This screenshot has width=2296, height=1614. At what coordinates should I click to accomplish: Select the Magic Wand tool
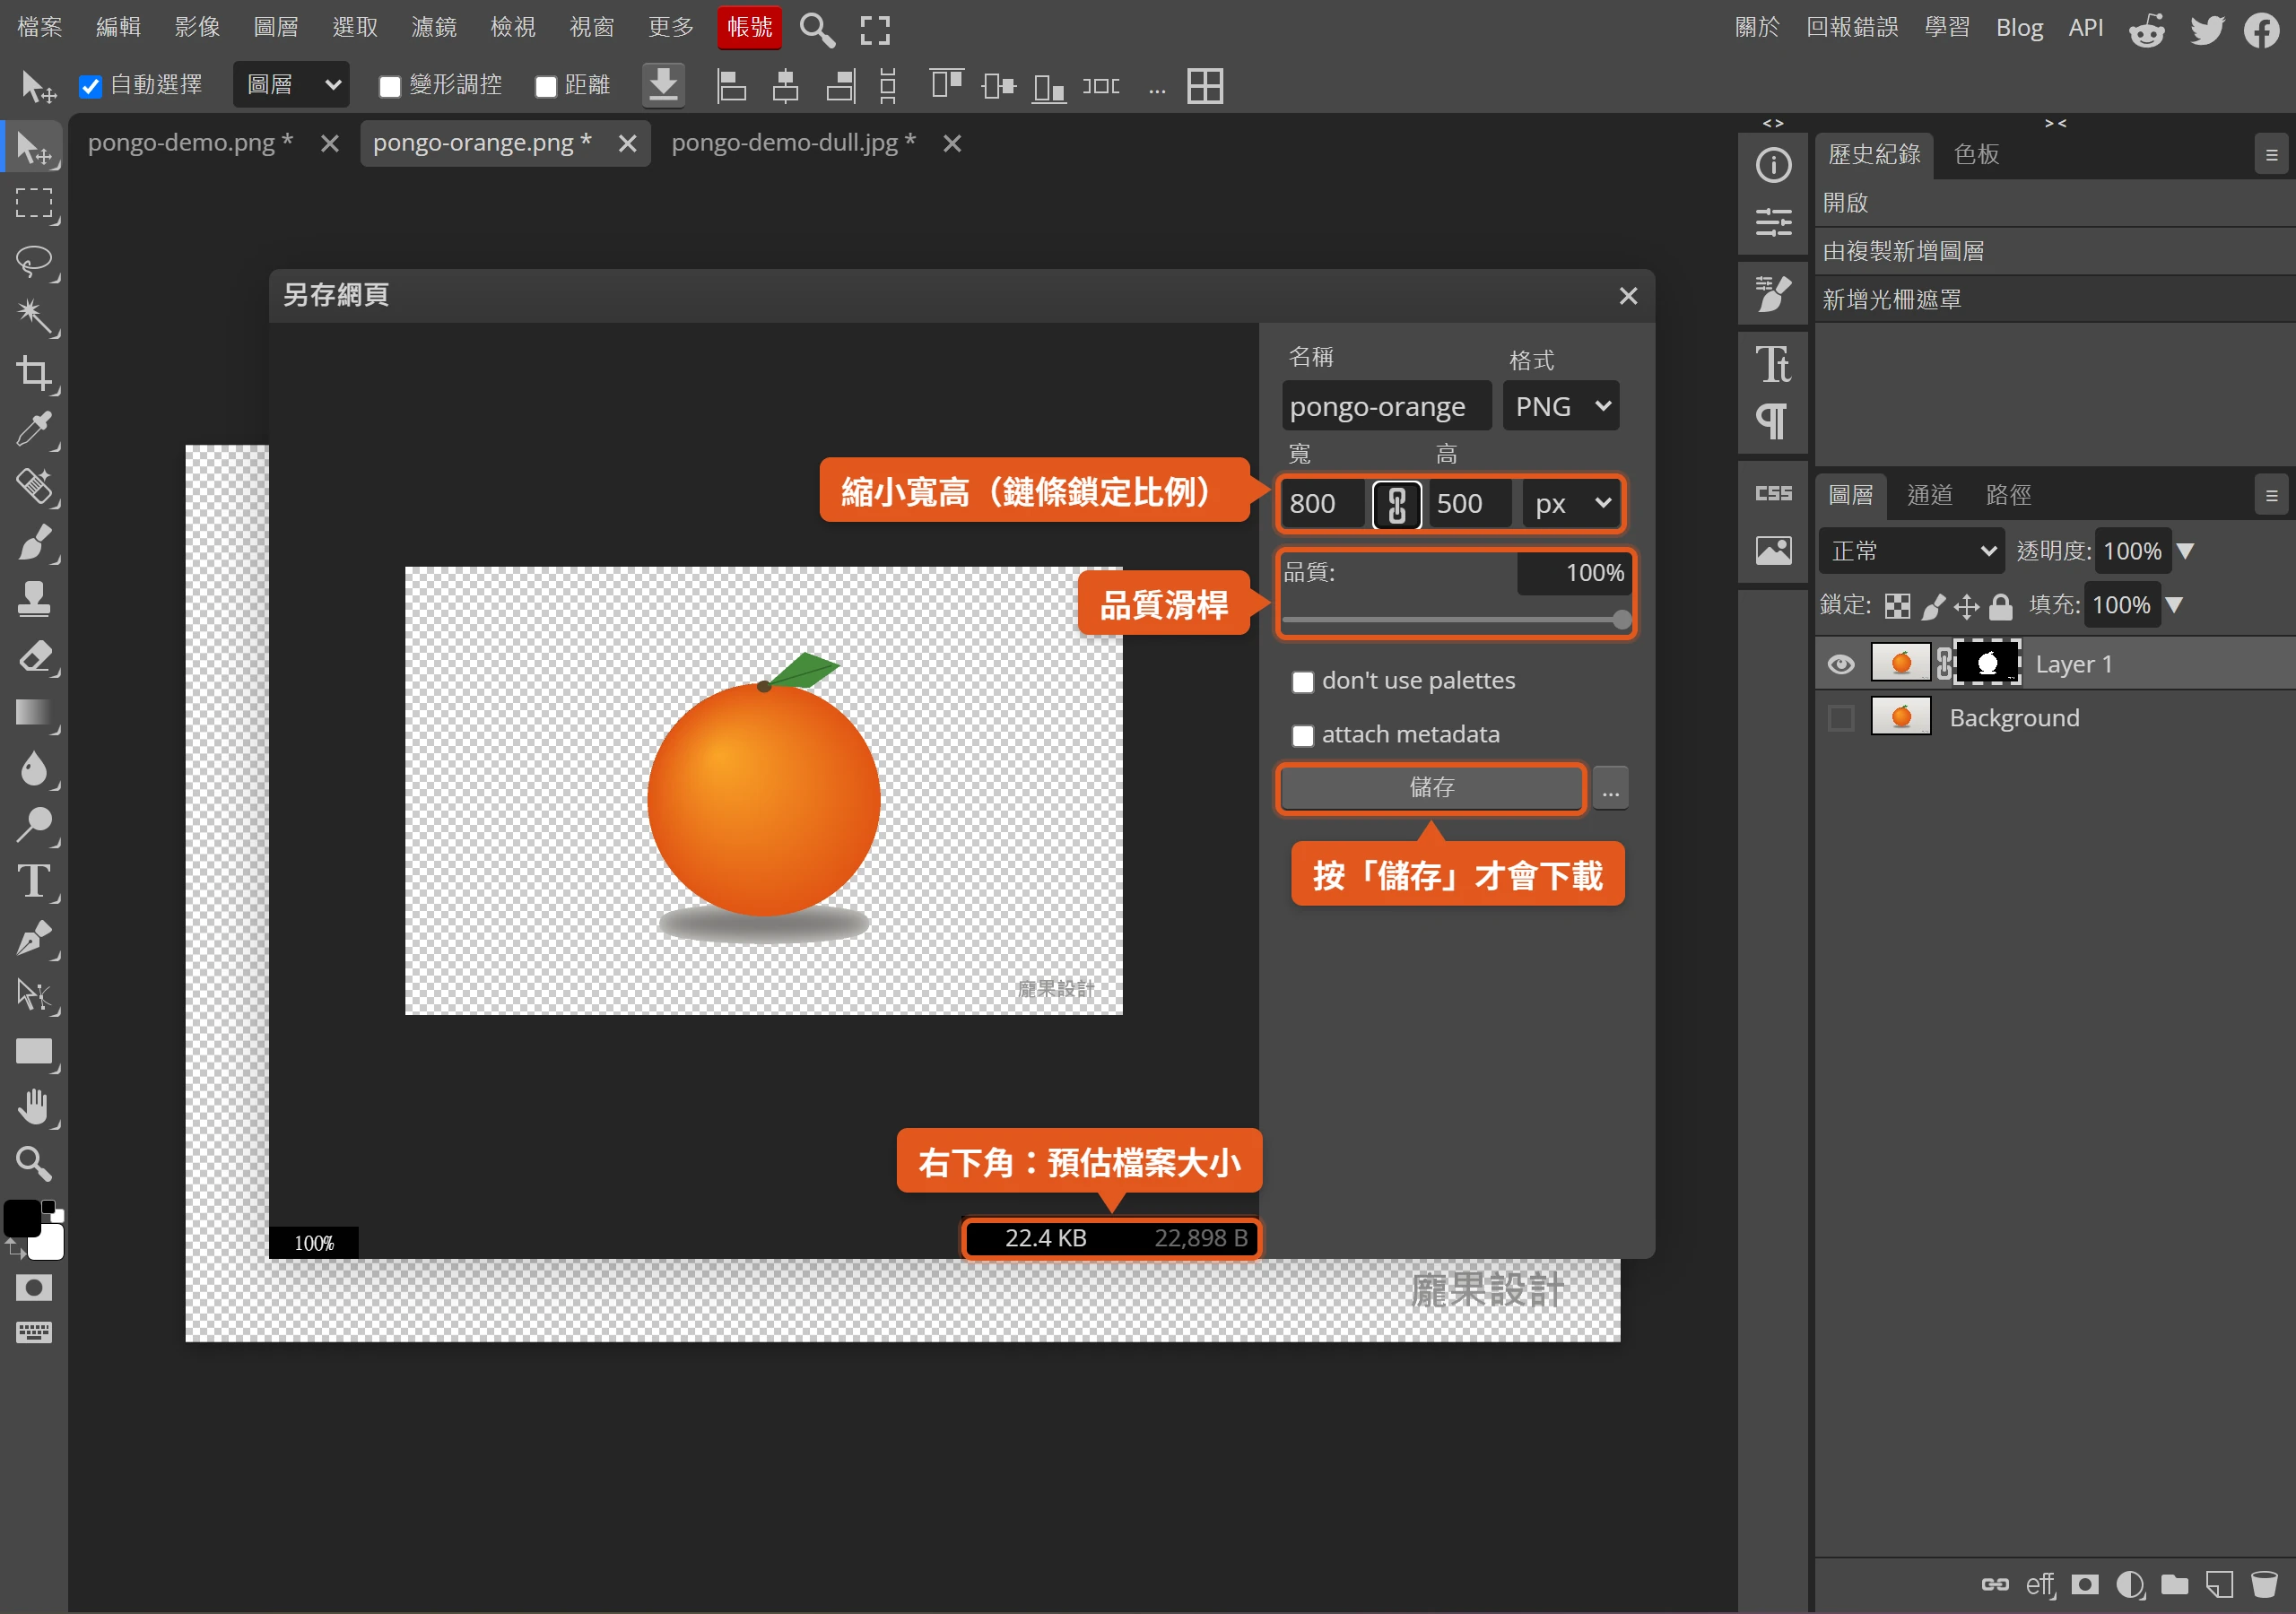pyautogui.click(x=35, y=316)
